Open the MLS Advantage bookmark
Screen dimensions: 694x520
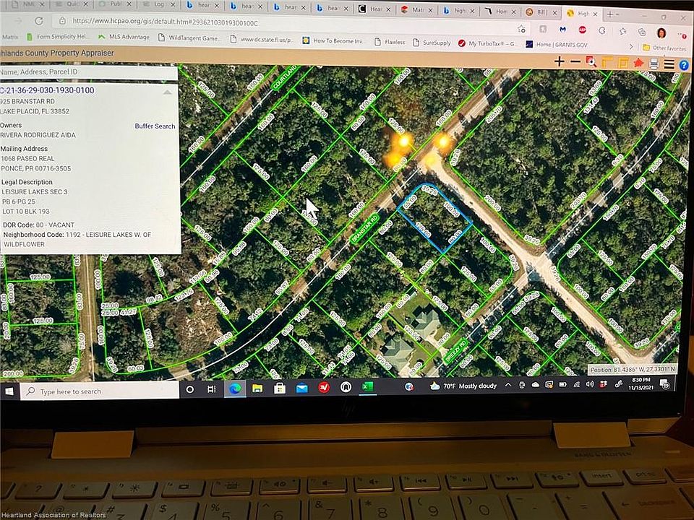point(124,37)
